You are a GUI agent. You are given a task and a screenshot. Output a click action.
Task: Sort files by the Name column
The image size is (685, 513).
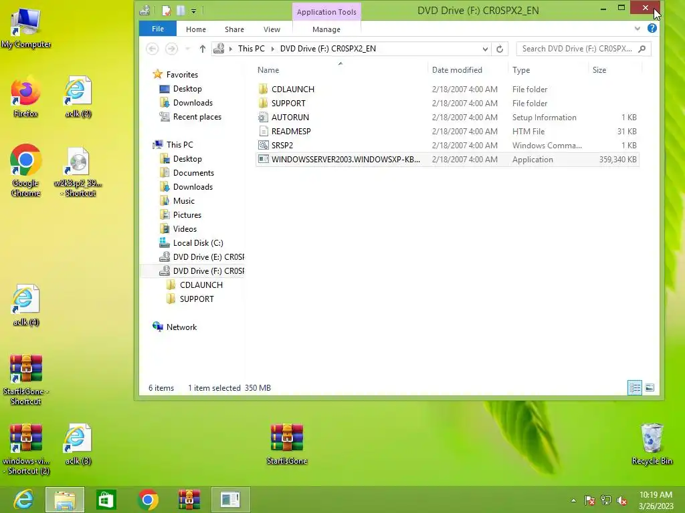click(x=268, y=69)
